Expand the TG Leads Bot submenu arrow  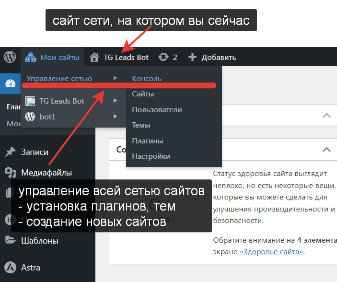coord(115,100)
